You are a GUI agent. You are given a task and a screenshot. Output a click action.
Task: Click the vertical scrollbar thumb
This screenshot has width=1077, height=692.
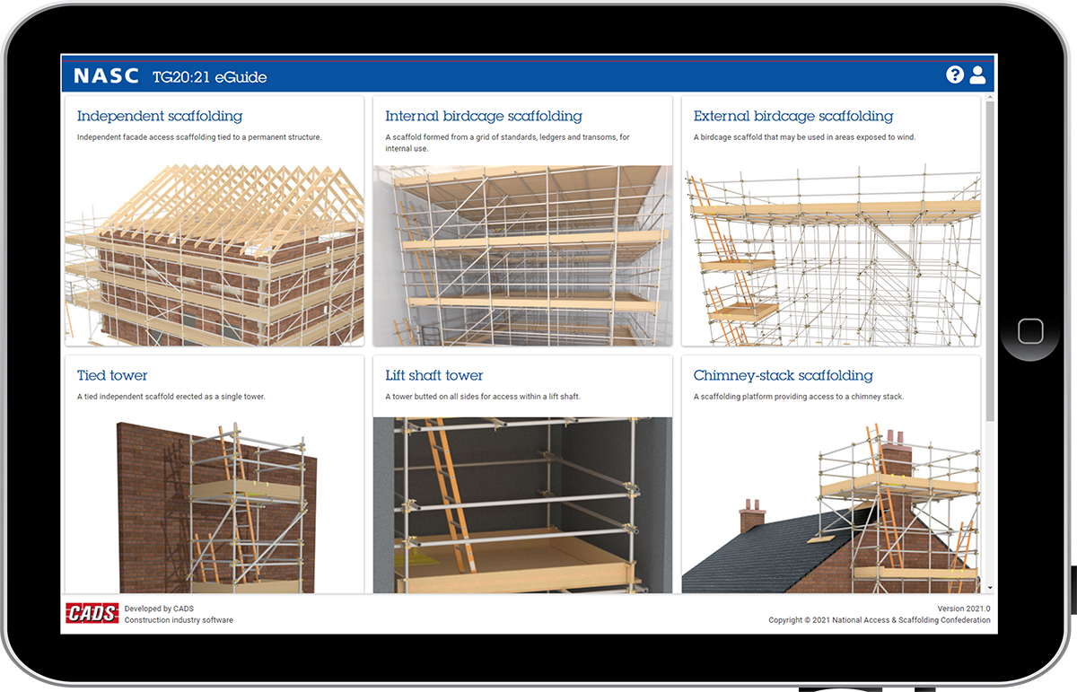(x=990, y=260)
